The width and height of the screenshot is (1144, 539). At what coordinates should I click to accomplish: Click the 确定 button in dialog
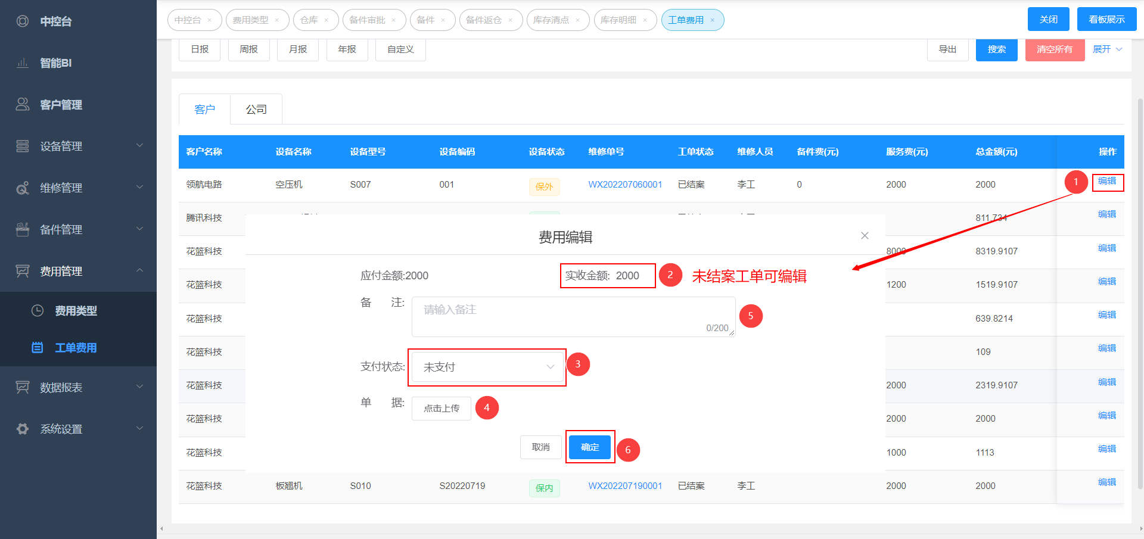pos(590,447)
